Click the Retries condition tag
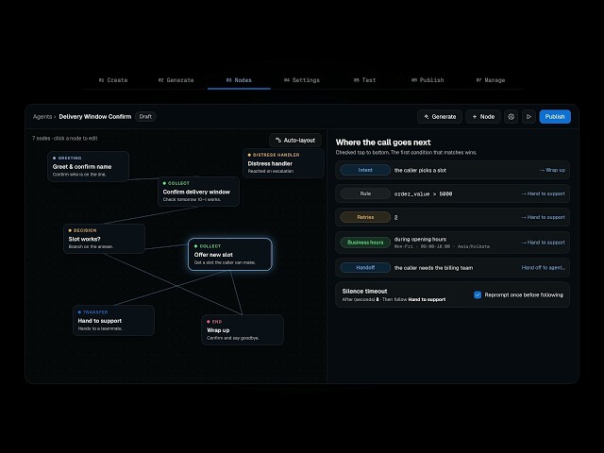This screenshot has height=453, width=604. [365, 217]
